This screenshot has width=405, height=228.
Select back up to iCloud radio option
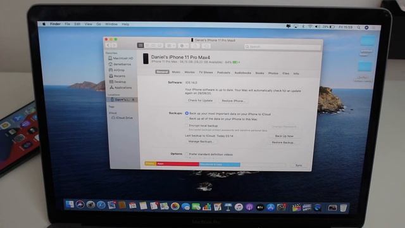click(x=187, y=113)
